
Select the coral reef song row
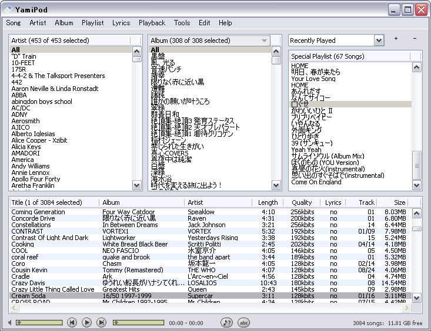pos(211,257)
